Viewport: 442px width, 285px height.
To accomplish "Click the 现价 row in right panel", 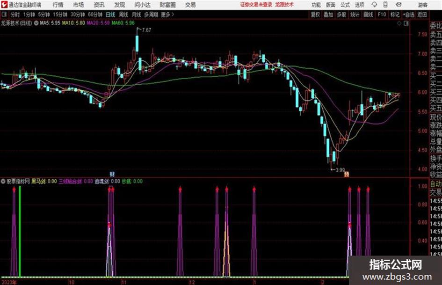I will 436,117.
